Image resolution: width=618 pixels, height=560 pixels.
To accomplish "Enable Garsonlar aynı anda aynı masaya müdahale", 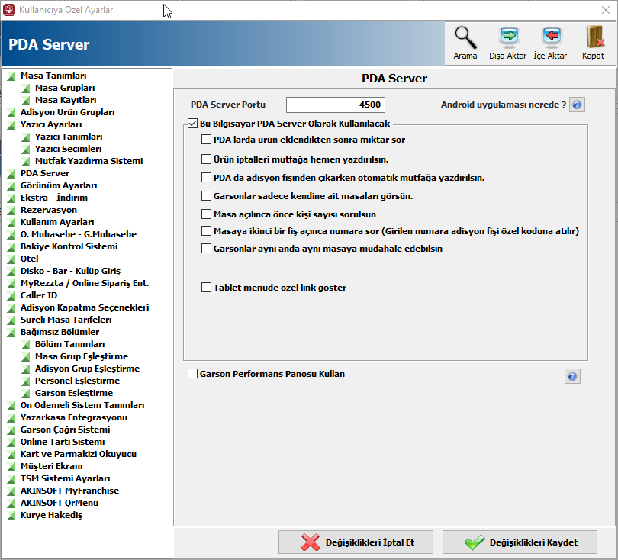I will click(206, 249).
